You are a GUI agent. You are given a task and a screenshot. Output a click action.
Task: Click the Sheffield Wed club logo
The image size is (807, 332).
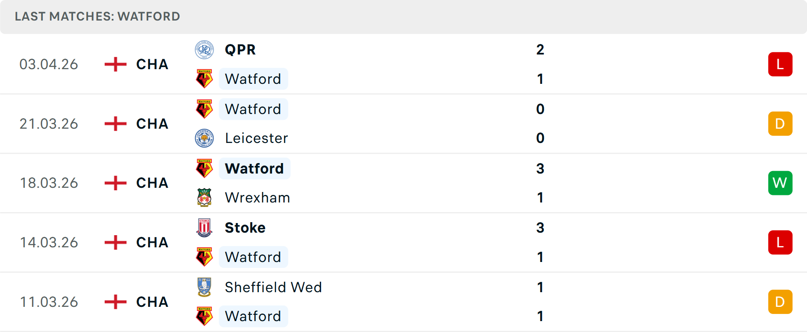[x=204, y=288]
